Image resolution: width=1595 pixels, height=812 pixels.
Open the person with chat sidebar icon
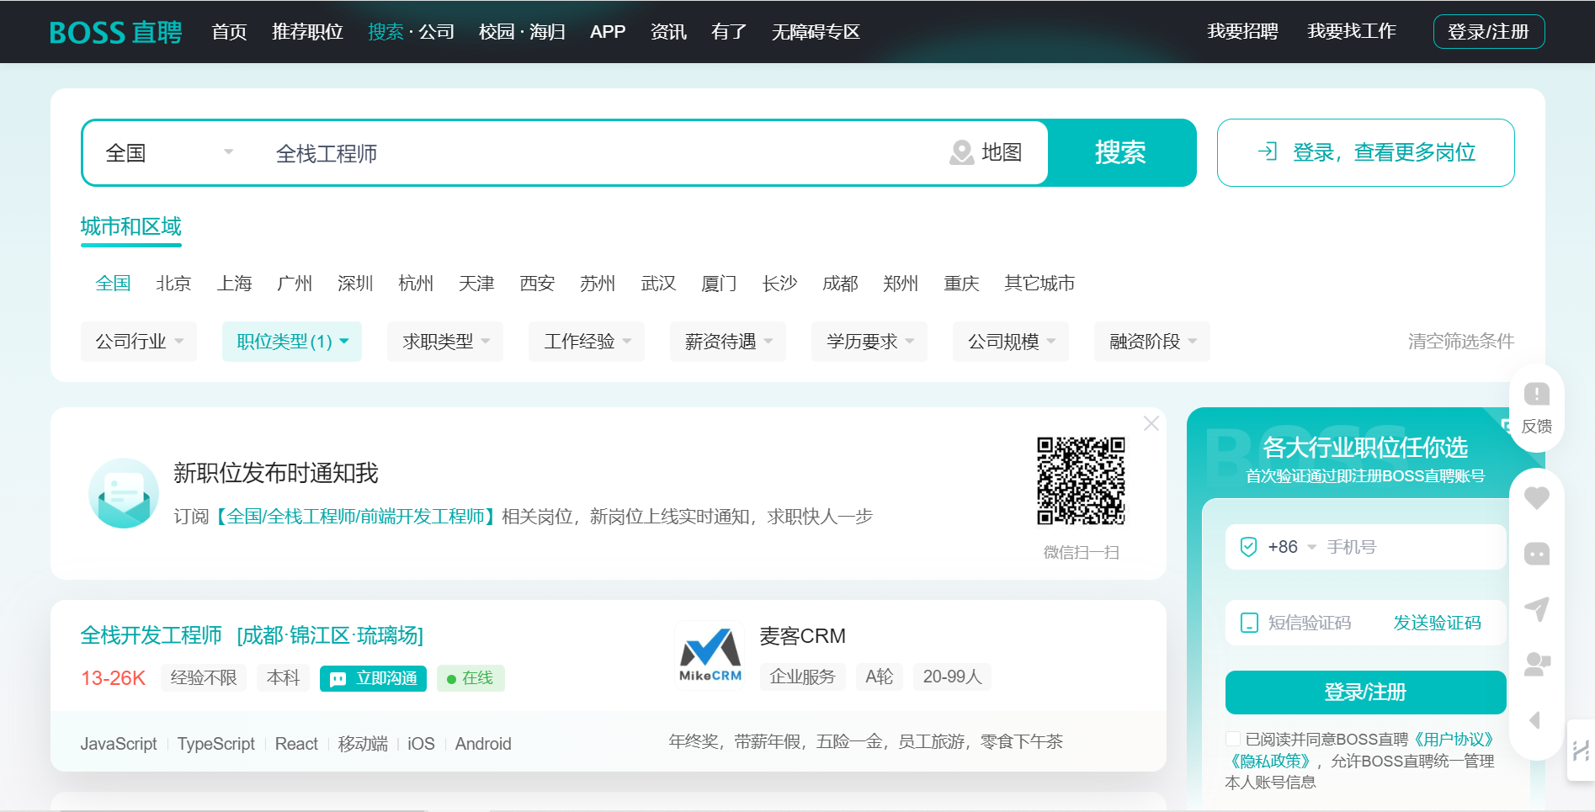pyautogui.click(x=1537, y=665)
